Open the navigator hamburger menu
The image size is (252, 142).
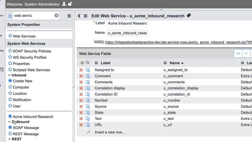point(69,16)
